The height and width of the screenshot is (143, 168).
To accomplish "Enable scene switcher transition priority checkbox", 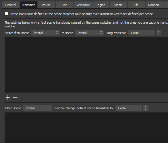I will coord(6,14).
